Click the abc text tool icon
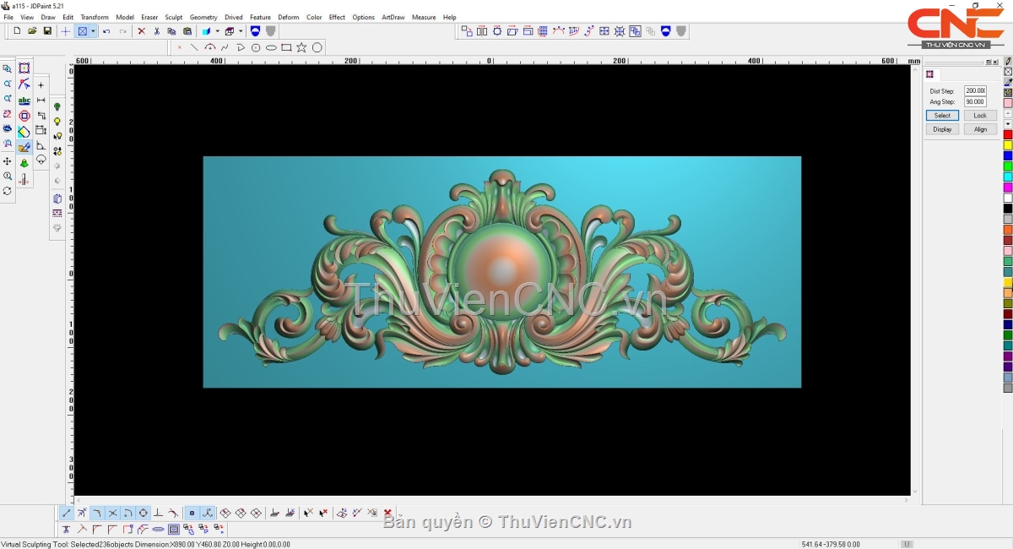 tap(24, 100)
